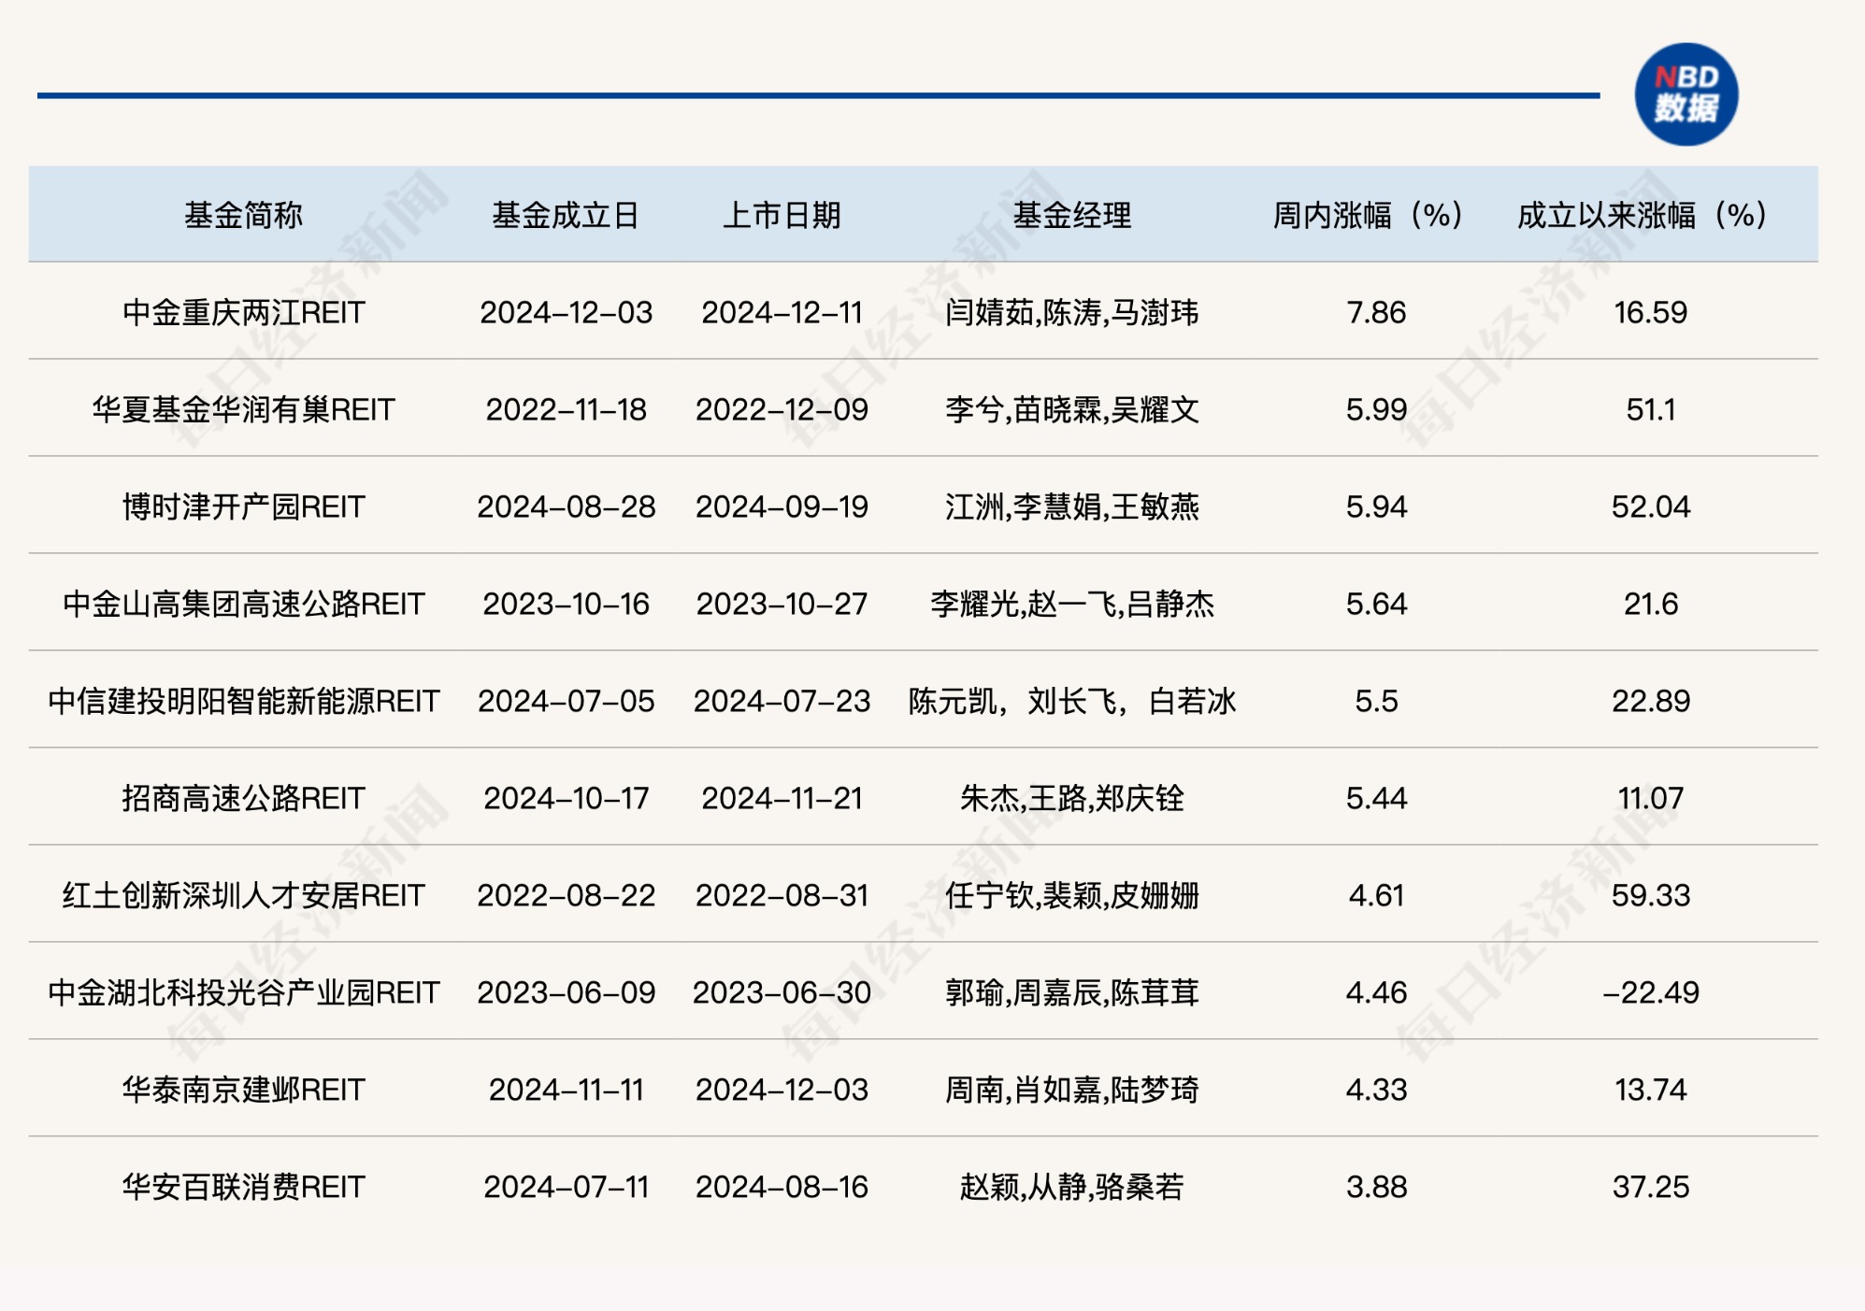
Task: Select the 7.86 weekly gain value
Action: pos(1375,313)
